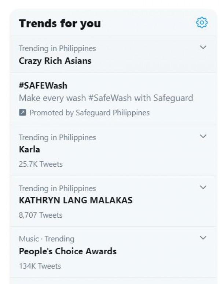
Task: Click the 8,707 Tweets count
Action: pos(41,215)
